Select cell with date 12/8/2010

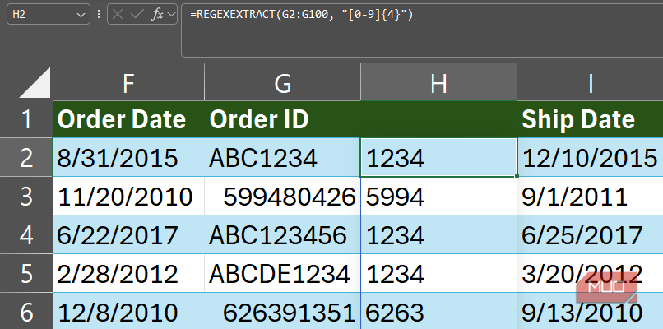tap(128, 311)
